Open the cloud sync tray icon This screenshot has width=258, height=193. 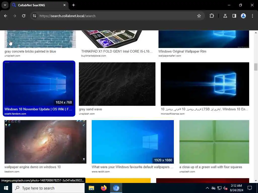coord(213,188)
